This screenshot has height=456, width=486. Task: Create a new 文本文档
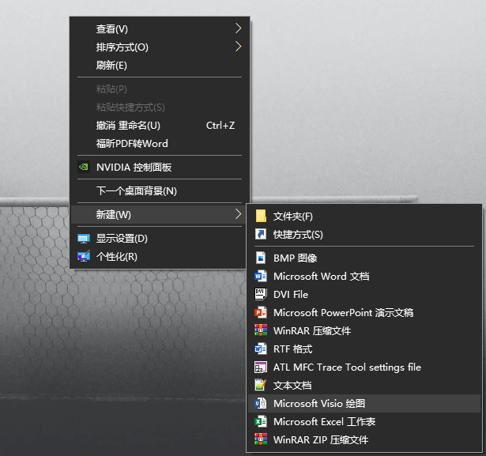[x=364, y=386]
